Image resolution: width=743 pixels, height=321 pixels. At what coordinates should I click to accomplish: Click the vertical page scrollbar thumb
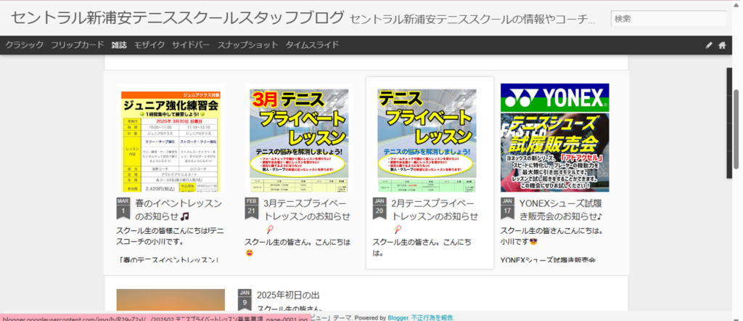(x=737, y=129)
